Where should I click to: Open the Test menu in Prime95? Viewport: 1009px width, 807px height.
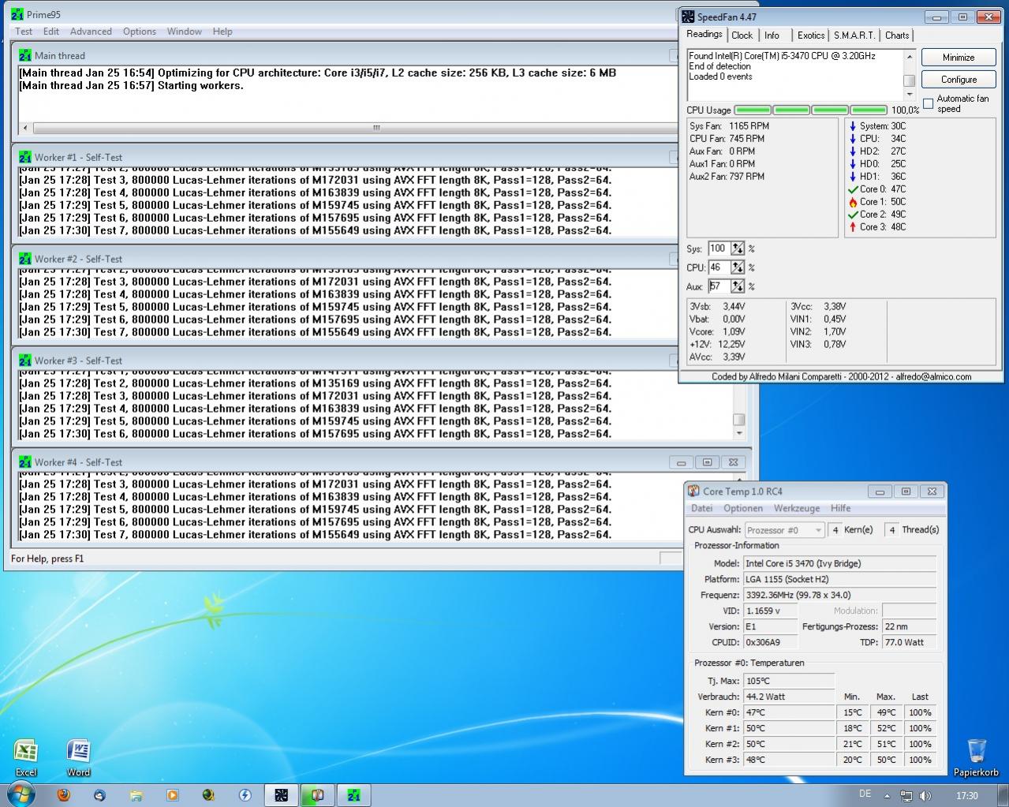coord(24,32)
